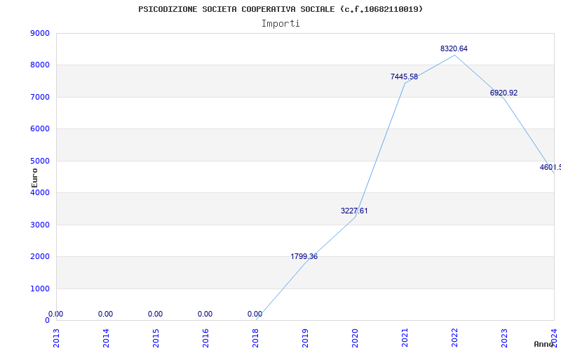Click the Importi chart subtitle
Image resolution: width=561 pixels, height=351 pixels.
tap(280, 24)
